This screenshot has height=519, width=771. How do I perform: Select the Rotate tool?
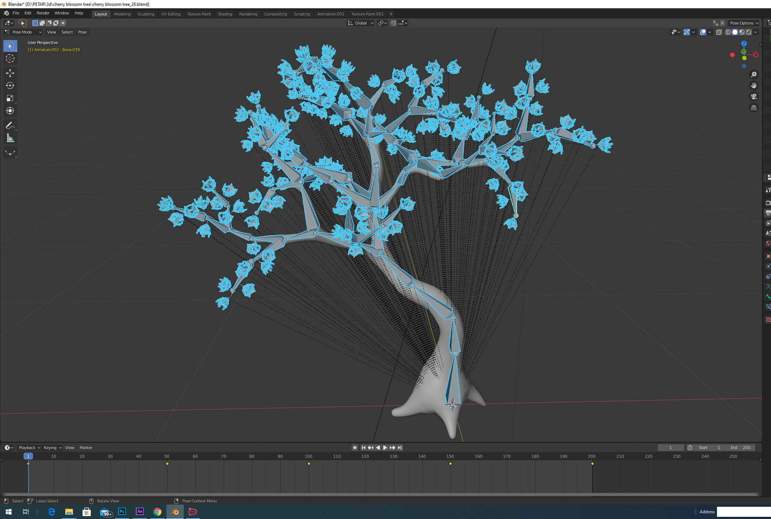click(x=10, y=85)
